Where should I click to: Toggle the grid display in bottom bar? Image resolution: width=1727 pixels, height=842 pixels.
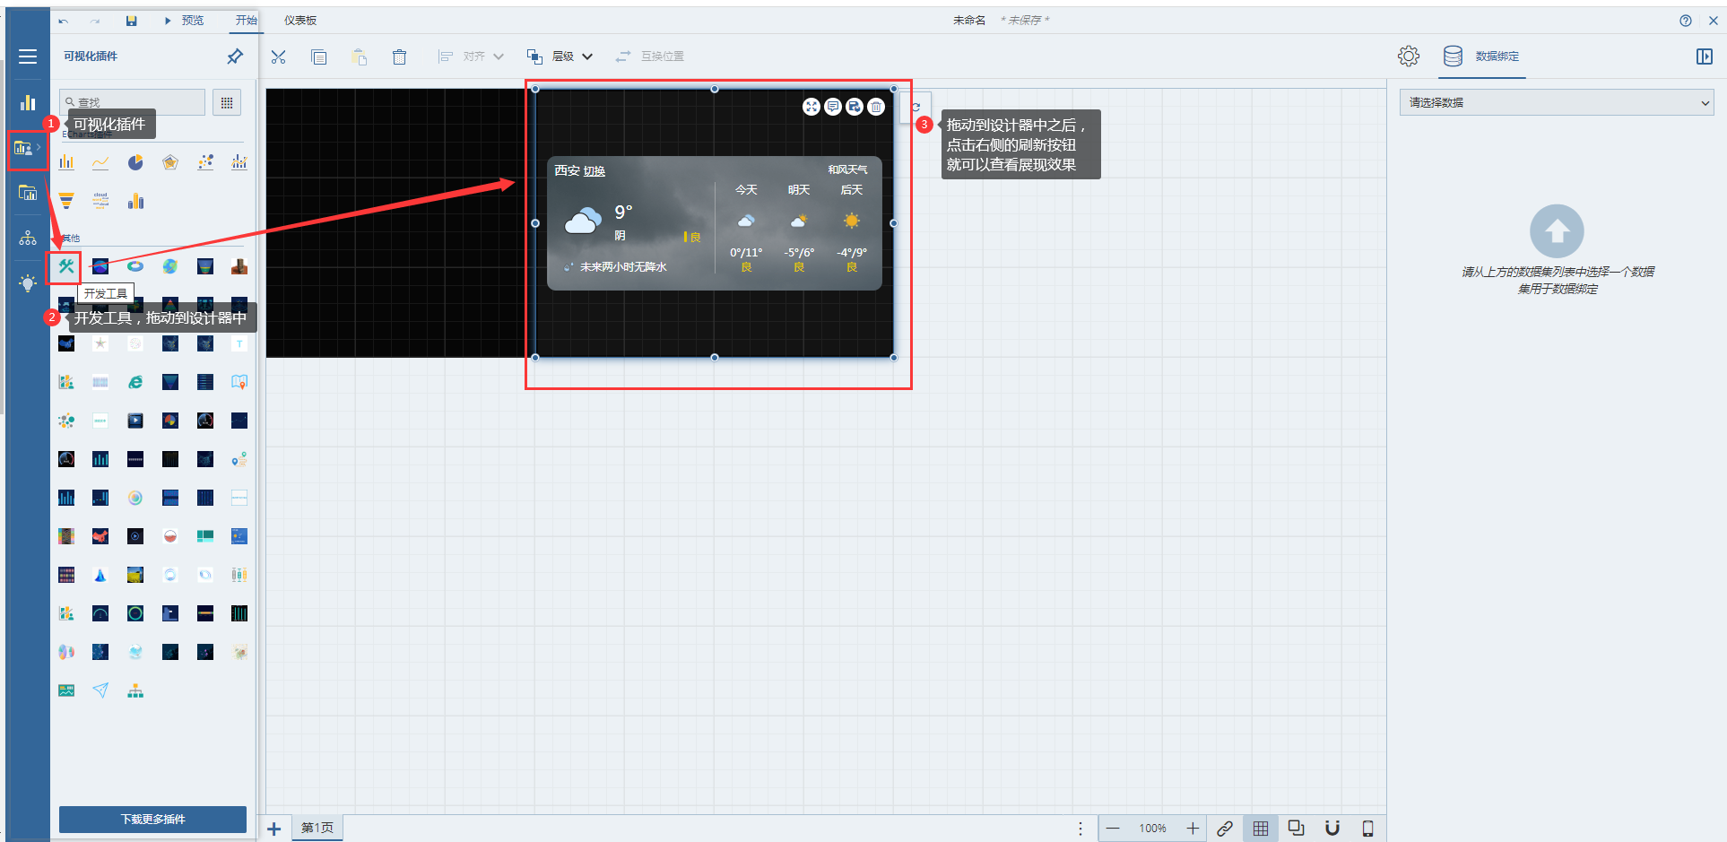(x=1260, y=829)
